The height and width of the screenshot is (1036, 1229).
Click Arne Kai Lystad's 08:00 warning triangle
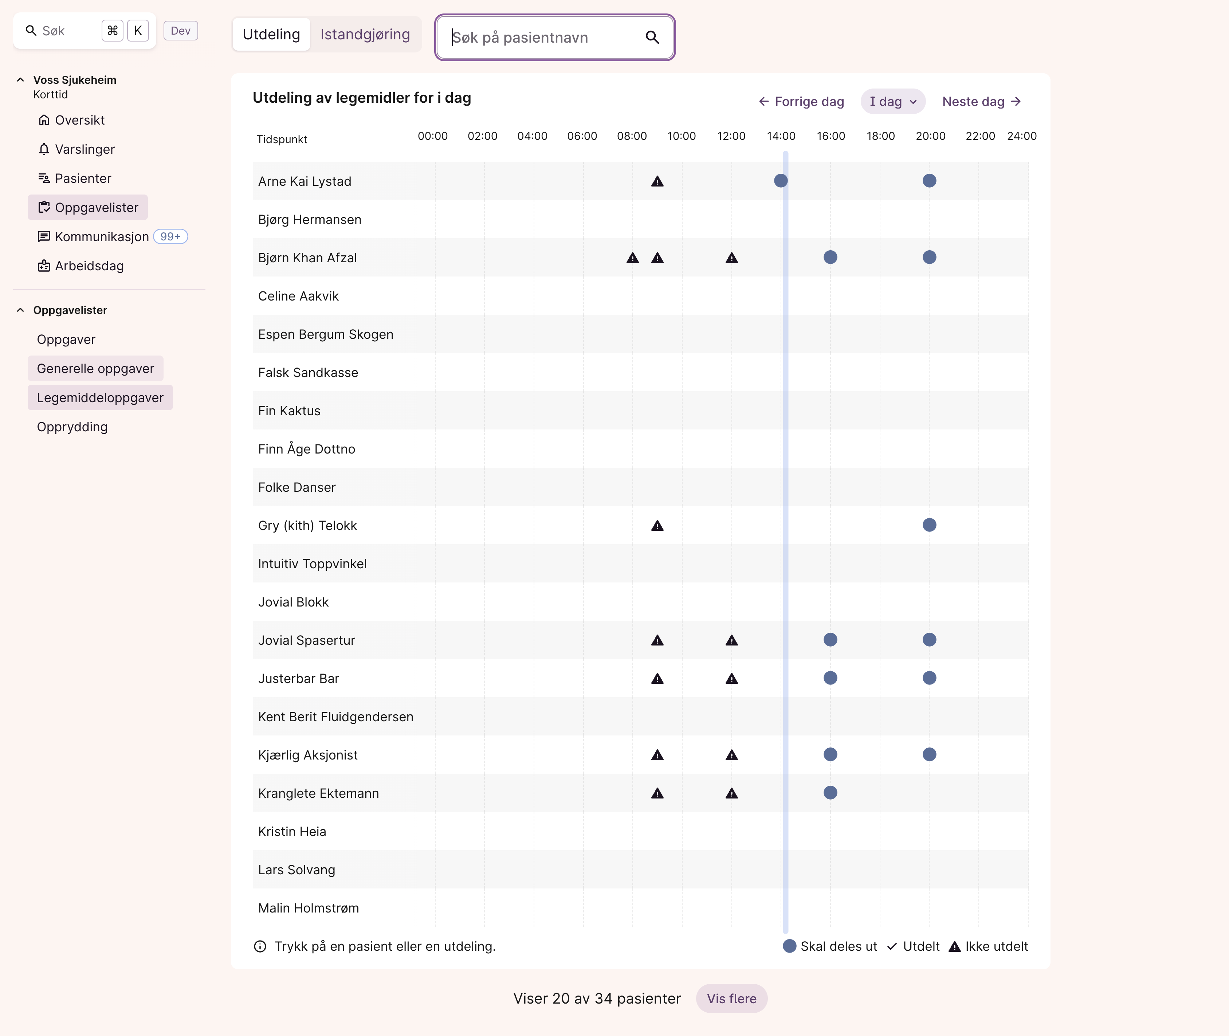(x=657, y=181)
